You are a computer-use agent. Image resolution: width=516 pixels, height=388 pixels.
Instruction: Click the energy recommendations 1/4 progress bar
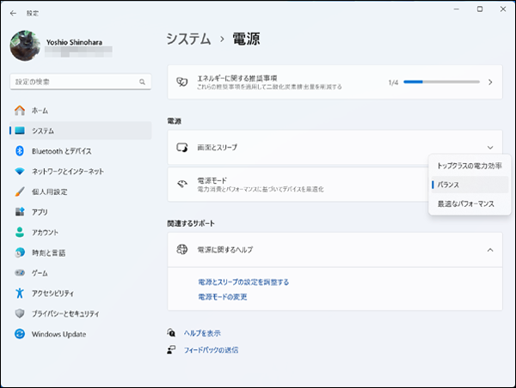[441, 82]
